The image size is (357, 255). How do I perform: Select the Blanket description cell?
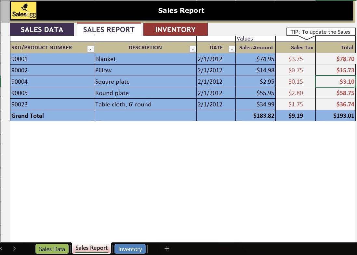(145, 59)
